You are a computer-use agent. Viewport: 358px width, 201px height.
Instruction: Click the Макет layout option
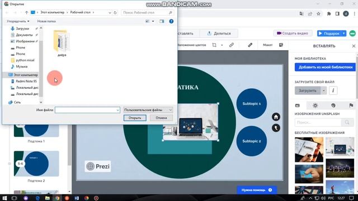point(267,45)
